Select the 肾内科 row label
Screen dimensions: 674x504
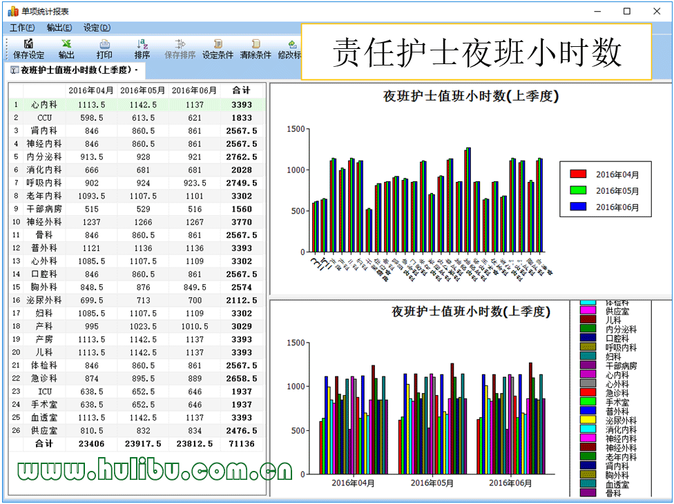pyautogui.click(x=44, y=130)
